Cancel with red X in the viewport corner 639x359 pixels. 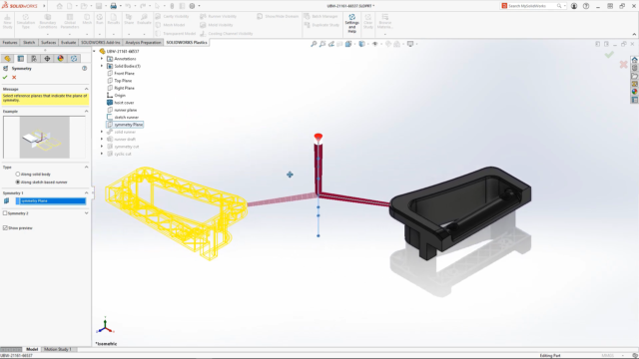[x=623, y=64]
